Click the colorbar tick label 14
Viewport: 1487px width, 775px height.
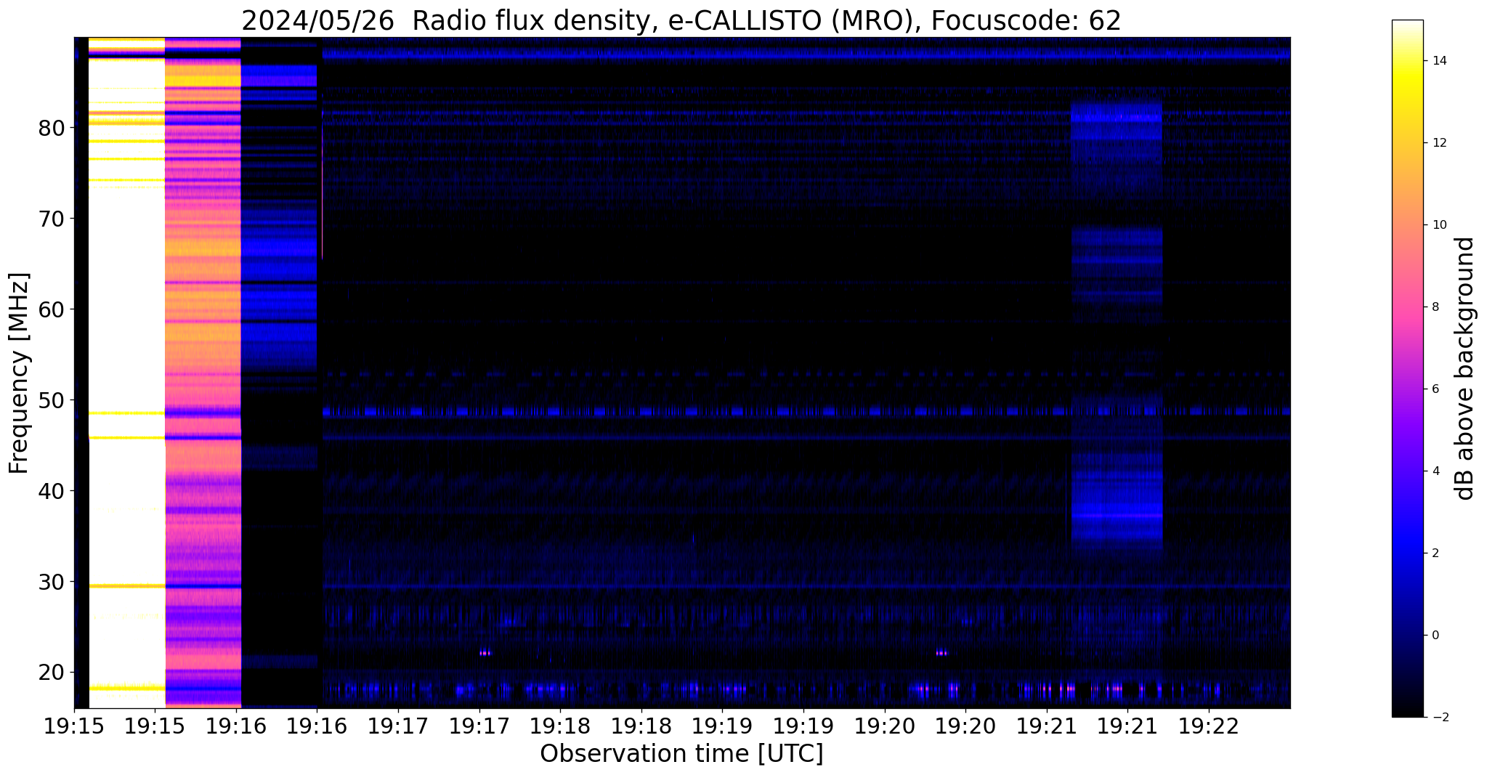click(1438, 61)
